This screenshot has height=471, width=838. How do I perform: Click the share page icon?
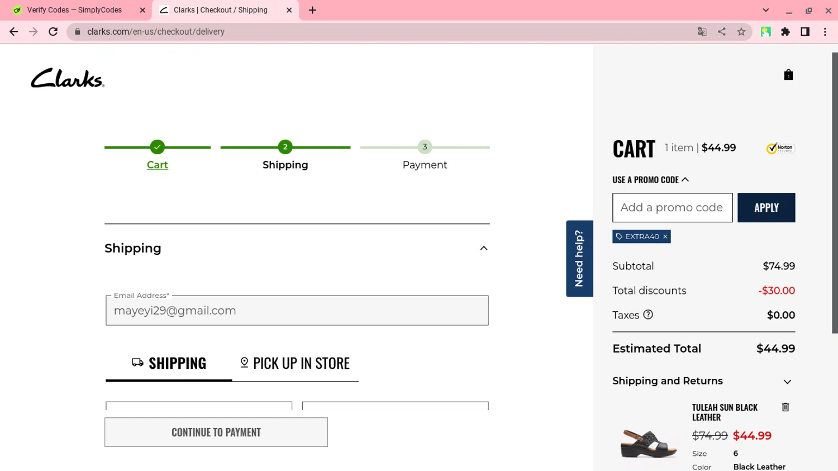(x=722, y=32)
